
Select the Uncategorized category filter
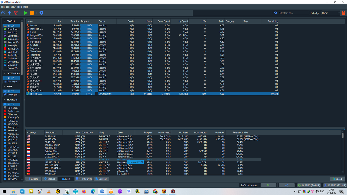click(11, 82)
